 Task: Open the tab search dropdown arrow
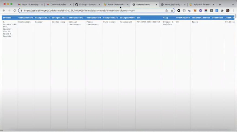(233, 5)
